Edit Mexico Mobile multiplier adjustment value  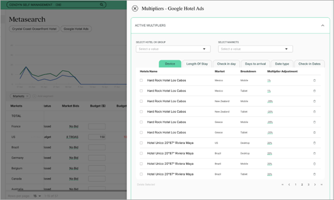pyautogui.click(x=269, y=81)
